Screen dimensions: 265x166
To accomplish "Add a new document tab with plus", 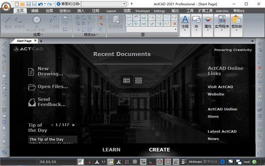I will [x=41, y=41].
